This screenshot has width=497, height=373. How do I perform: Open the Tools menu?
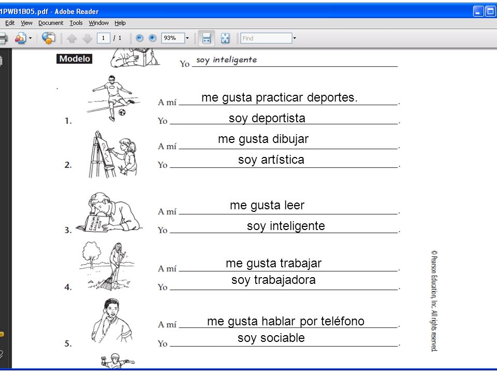(76, 23)
